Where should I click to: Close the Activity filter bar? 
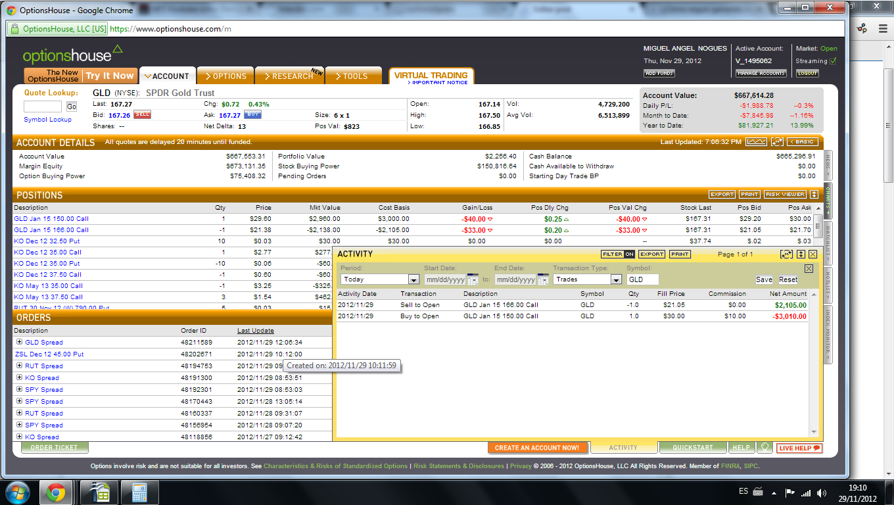[x=809, y=268]
